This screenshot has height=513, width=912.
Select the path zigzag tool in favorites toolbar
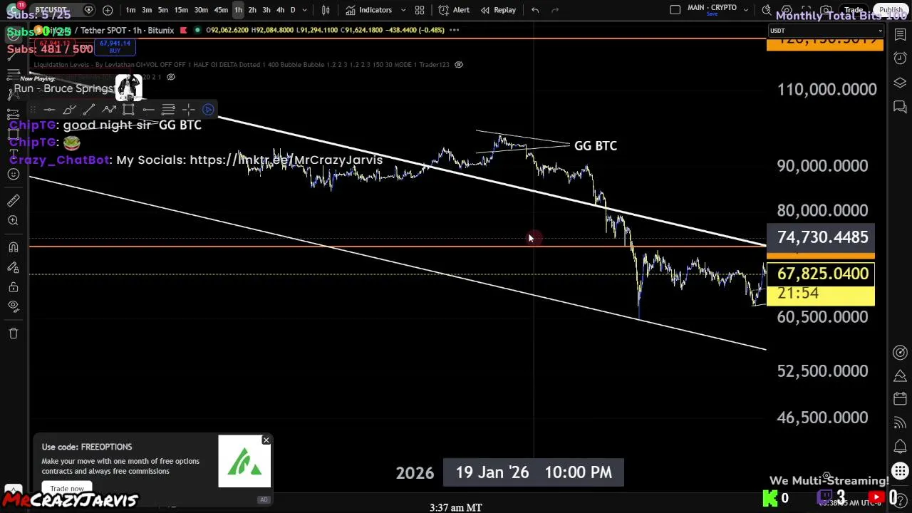pyautogui.click(x=109, y=110)
